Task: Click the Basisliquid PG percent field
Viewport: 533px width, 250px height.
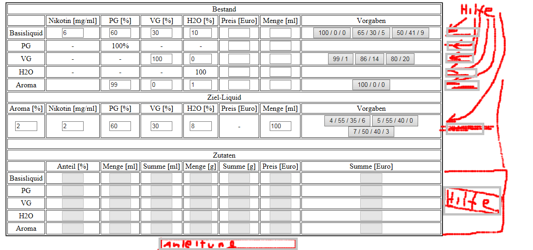Action: [120, 33]
